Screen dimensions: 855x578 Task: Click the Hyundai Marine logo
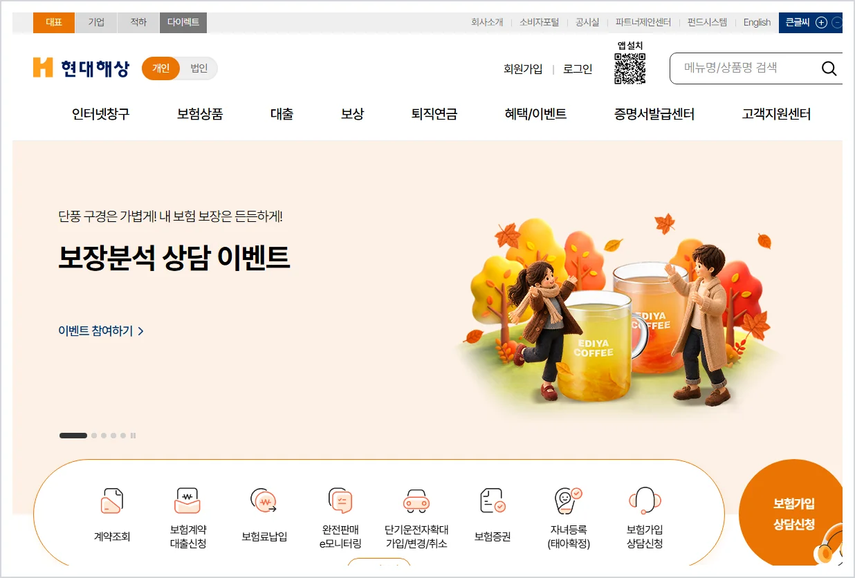(81, 68)
